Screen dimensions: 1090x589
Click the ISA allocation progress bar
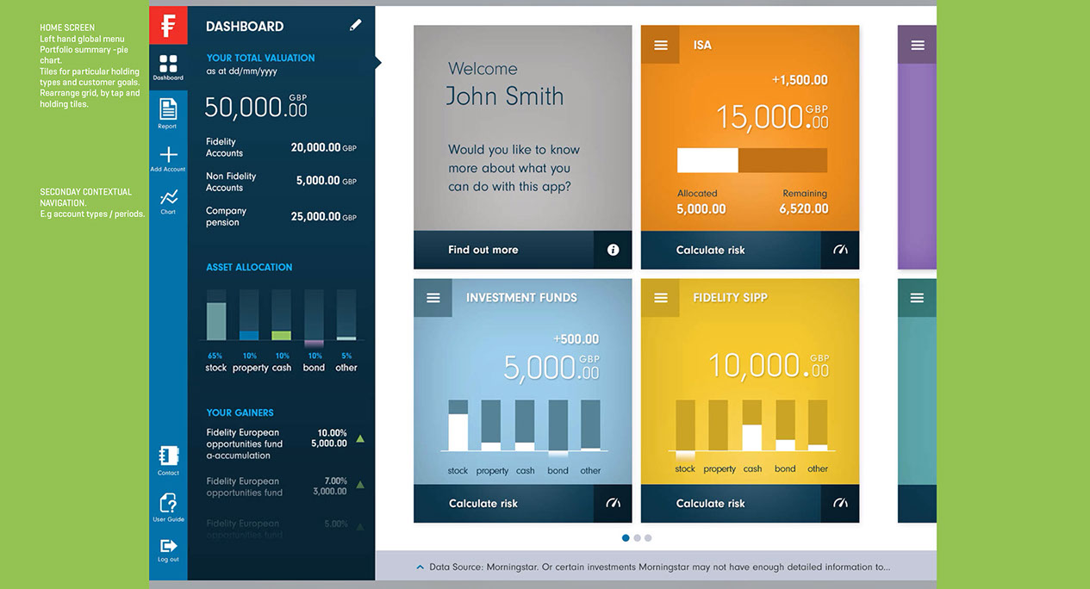tap(751, 160)
